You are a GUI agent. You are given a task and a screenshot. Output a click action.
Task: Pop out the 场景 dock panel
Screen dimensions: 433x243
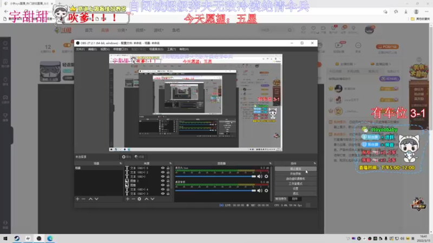click(x=120, y=164)
